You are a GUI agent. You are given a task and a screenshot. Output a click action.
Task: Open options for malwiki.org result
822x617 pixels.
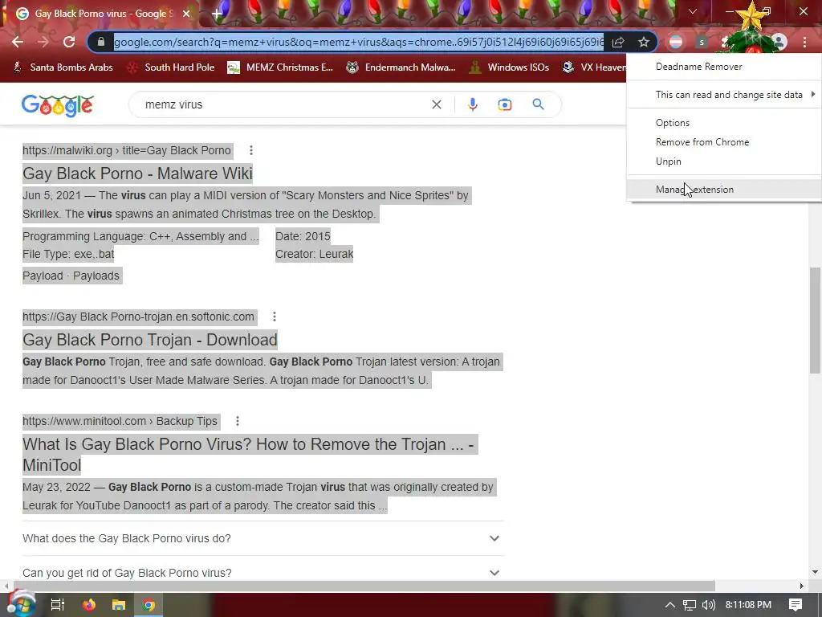(x=251, y=150)
